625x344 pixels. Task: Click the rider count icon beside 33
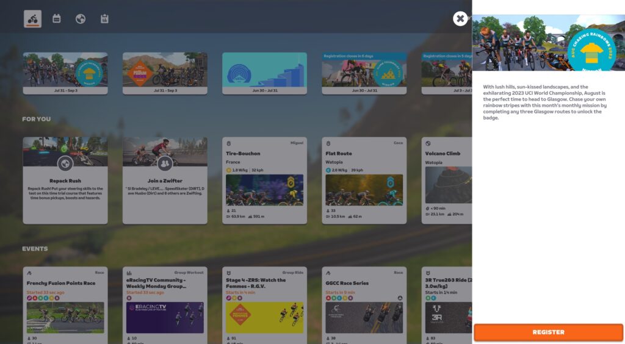point(328,210)
